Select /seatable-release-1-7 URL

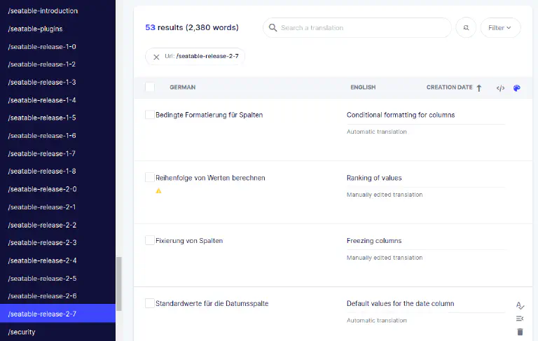(42, 153)
